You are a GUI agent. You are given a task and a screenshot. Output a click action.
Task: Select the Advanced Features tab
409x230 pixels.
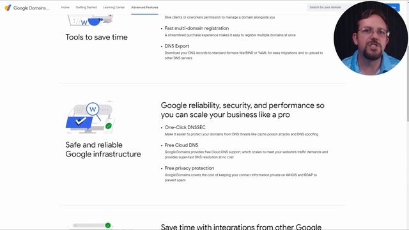tap(145, 7)
